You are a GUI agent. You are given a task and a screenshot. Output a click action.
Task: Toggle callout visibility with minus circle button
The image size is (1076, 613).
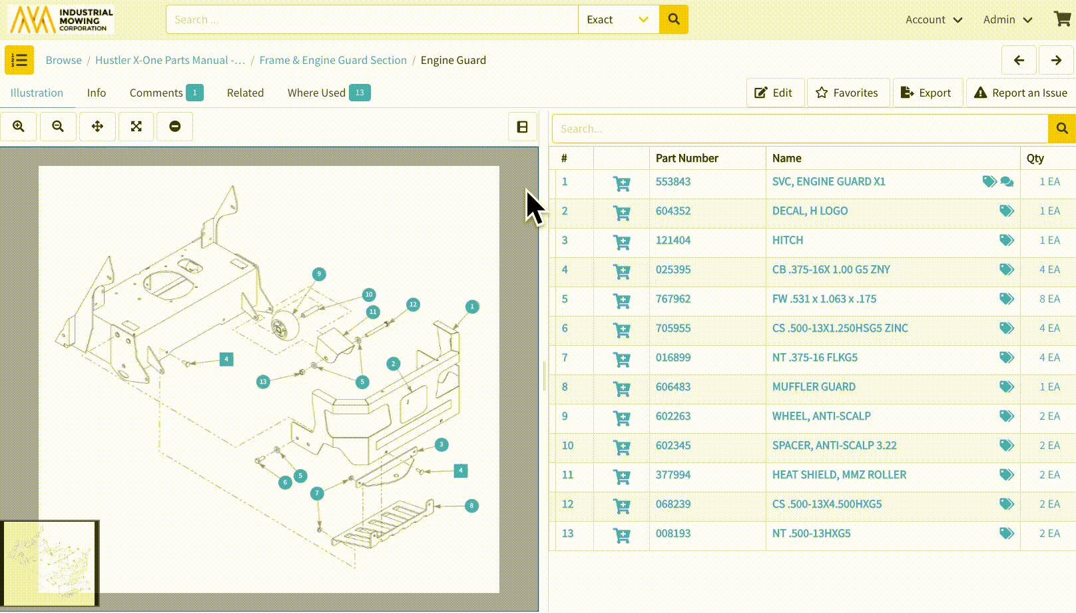pos(175,127)
